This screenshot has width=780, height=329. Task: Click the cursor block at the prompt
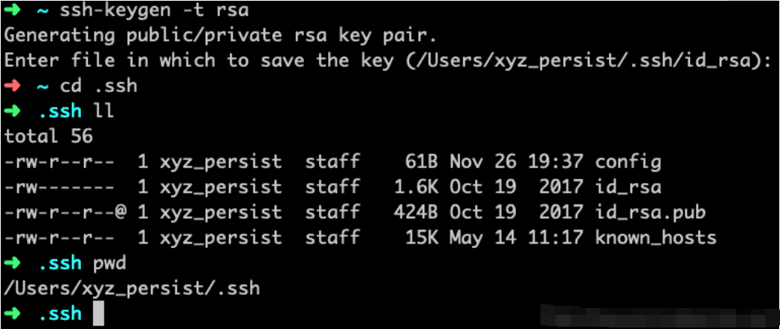98,313
